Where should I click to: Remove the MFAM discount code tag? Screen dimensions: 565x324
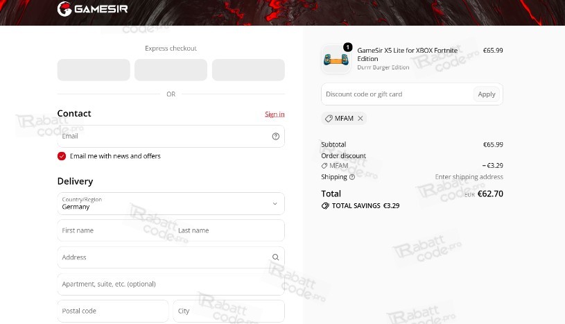[360, 119]
